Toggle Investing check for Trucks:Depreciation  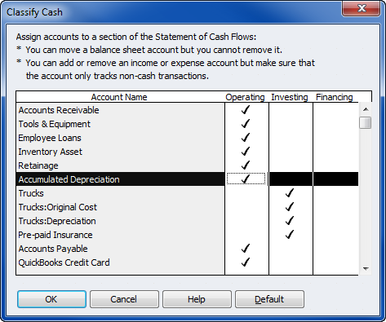pyautogui.click(x=291, y=221)
